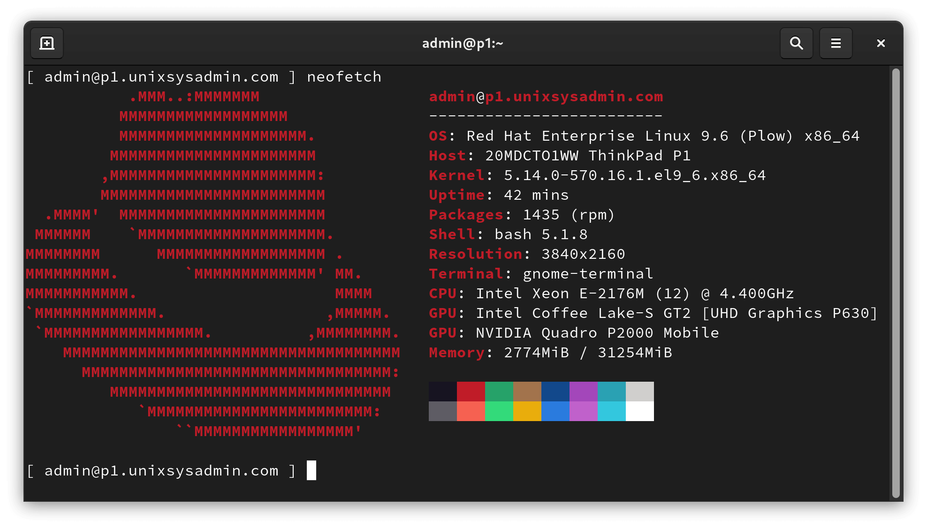Close the terminal window
927x528 pixels.
[x=881, y=43]
